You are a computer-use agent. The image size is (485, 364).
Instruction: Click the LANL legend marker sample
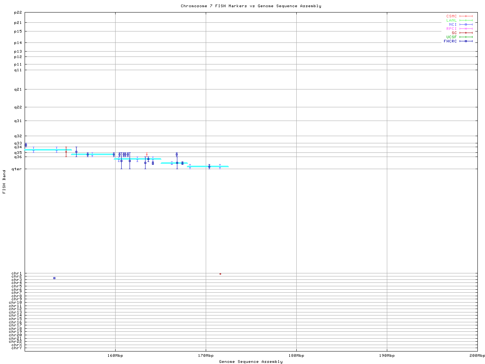pos(466,20)
